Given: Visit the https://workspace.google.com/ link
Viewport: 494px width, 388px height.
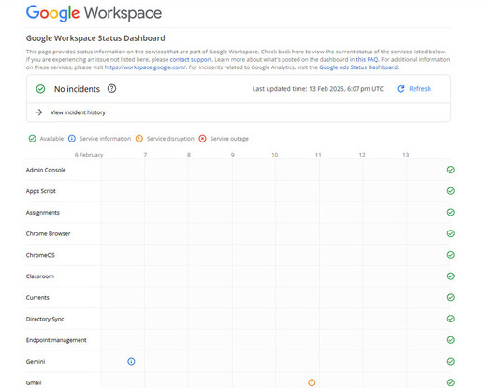Looking at the screenshot, I should (x=145, y=67).
